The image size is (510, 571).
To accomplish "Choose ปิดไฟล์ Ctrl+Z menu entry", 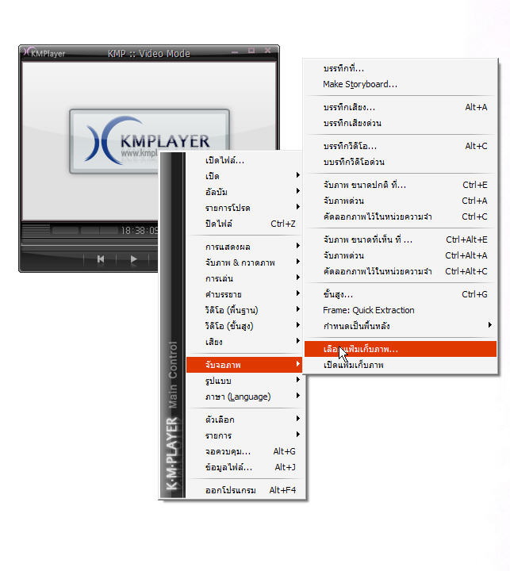I will (244, 223).
